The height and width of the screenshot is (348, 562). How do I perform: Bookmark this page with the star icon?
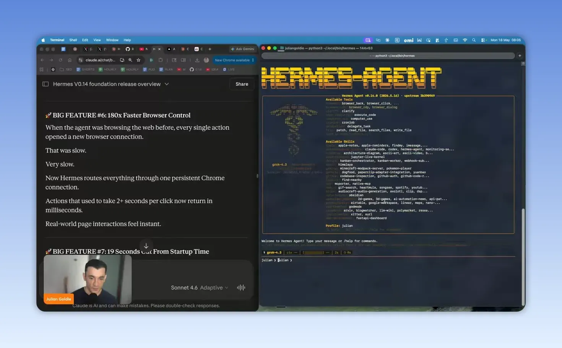coord(138,60)
